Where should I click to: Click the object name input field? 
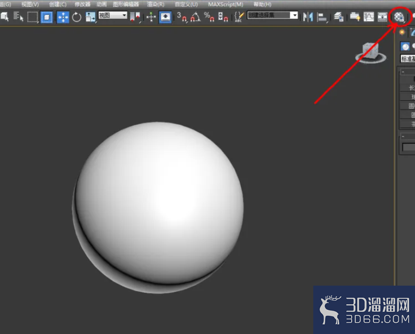click(408, 147)
